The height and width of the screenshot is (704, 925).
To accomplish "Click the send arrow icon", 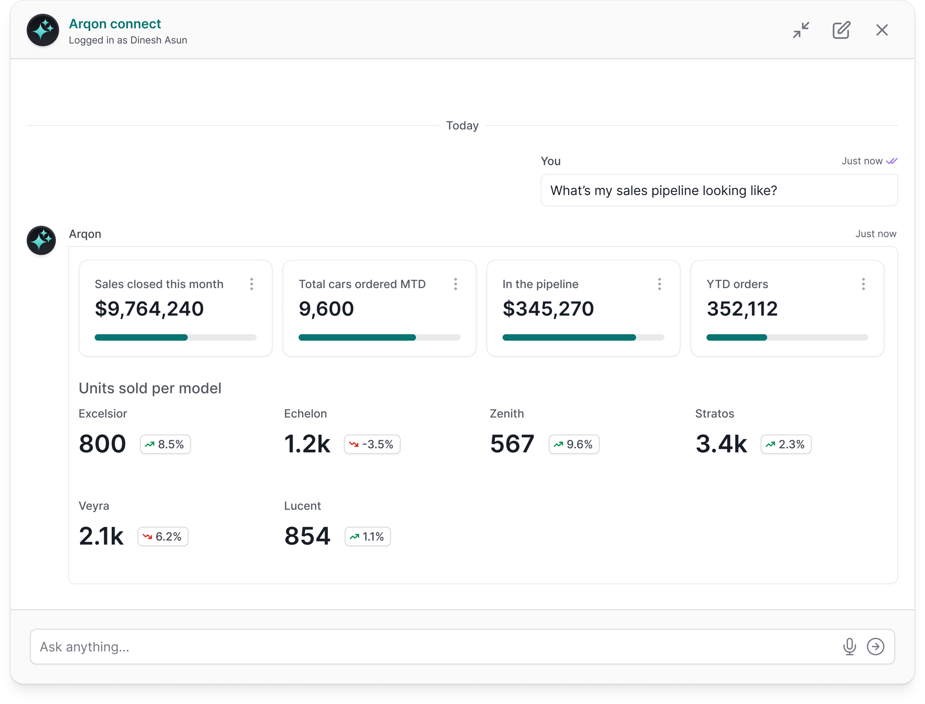I will (876, 646).
